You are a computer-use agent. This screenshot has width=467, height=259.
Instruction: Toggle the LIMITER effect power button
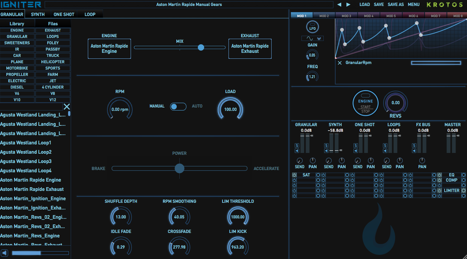click(439, 191)
